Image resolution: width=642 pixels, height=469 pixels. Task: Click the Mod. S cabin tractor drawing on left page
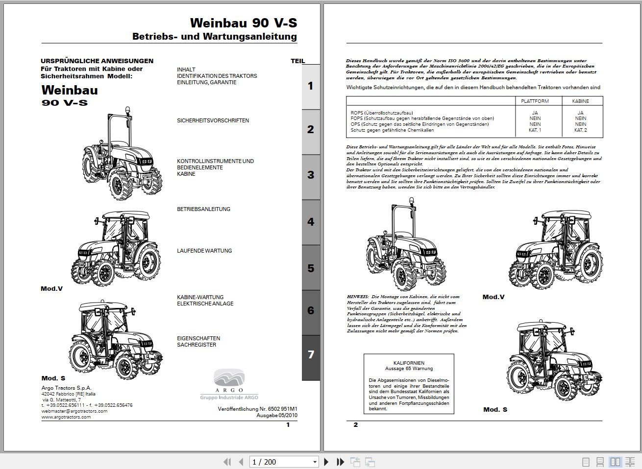pyautogui.click(x=116, y=340)
